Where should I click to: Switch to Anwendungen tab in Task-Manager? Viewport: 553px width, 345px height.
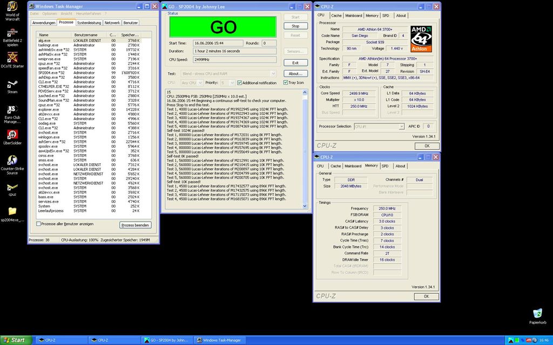coord(44,23)
